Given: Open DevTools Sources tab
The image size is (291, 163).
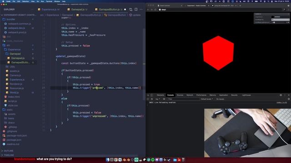Looking at the screenshot, I should click(180, 95).
